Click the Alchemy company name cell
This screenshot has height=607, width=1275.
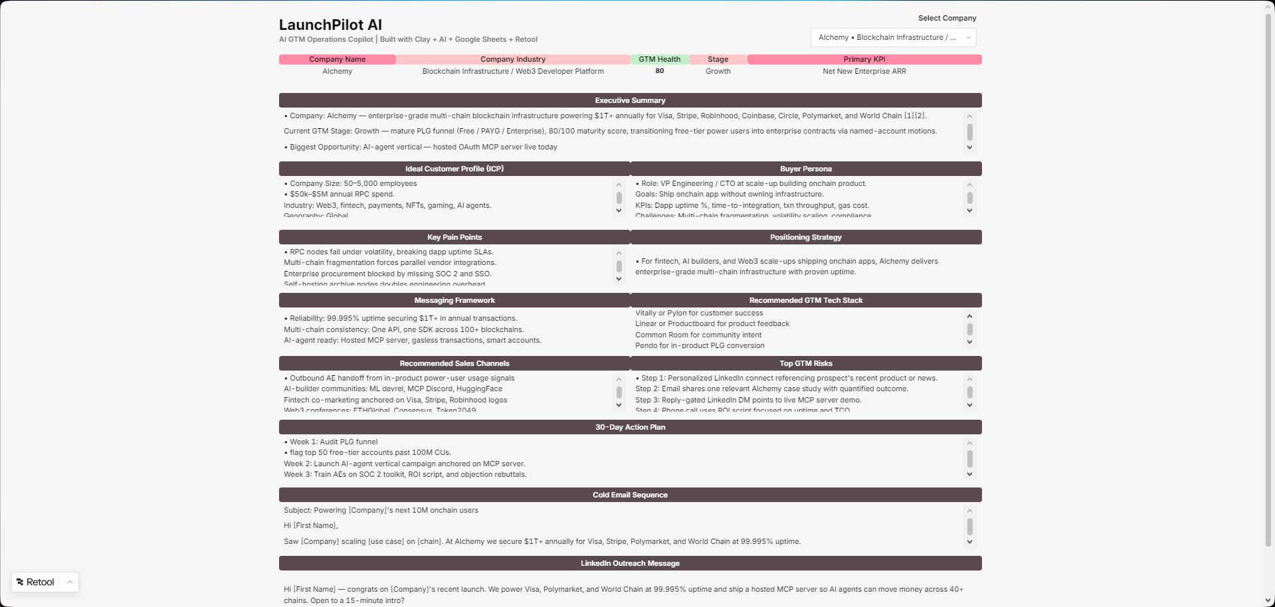(338, 71)
